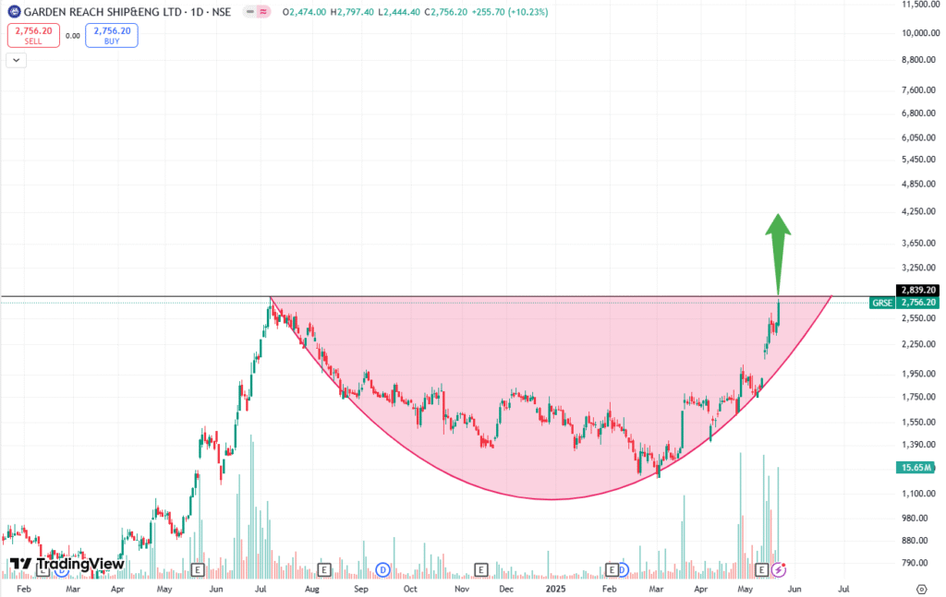
Task: Click the 1,100.00 price axis label
Action: pyautogui.click(x=919, y=494)
